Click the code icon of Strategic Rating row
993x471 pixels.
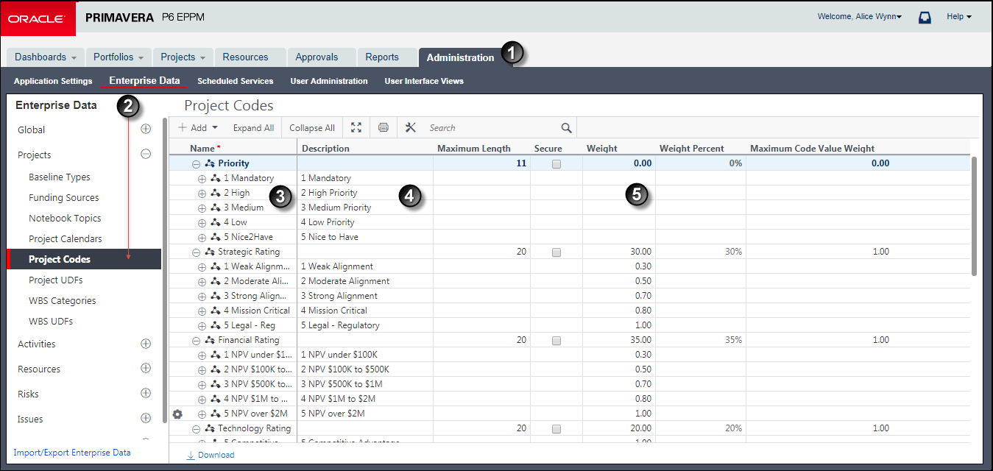pyautogui.click(x=210, y=252)
